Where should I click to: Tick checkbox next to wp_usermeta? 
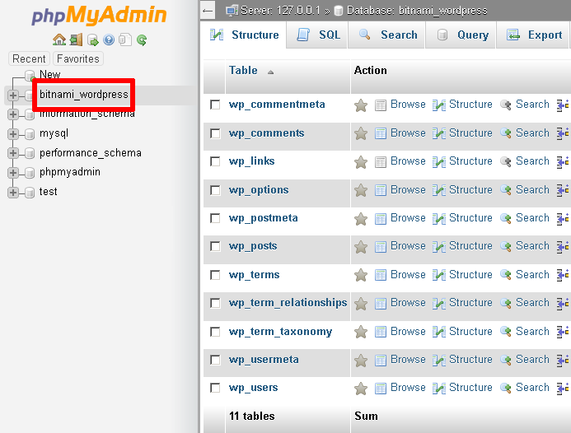tap(215, 360)
